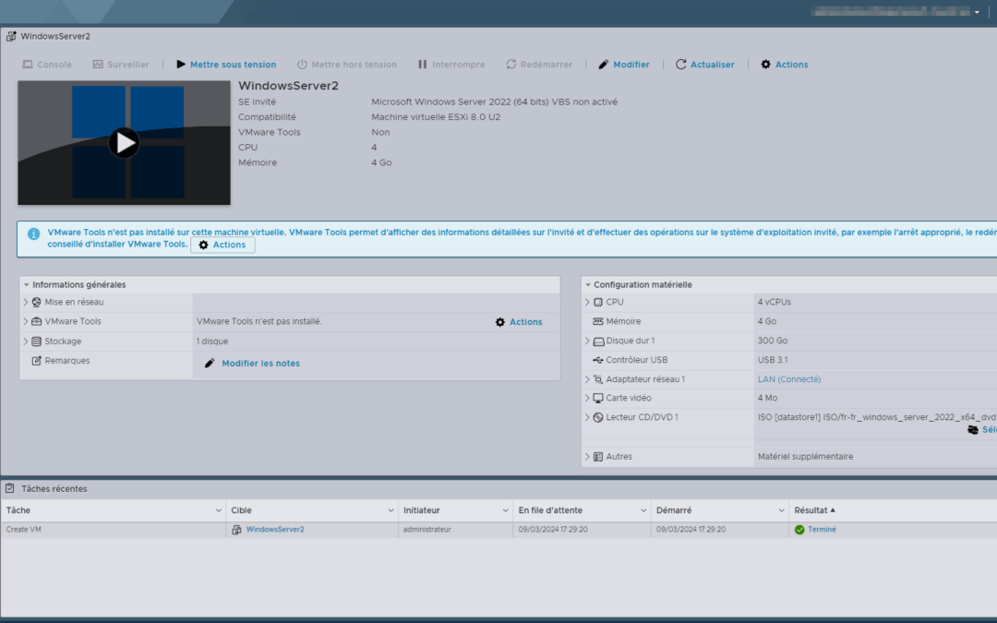Screen dimensions: 997x623
Task: Collapse the Informations générales panel
Action: [x=26, y=285]
